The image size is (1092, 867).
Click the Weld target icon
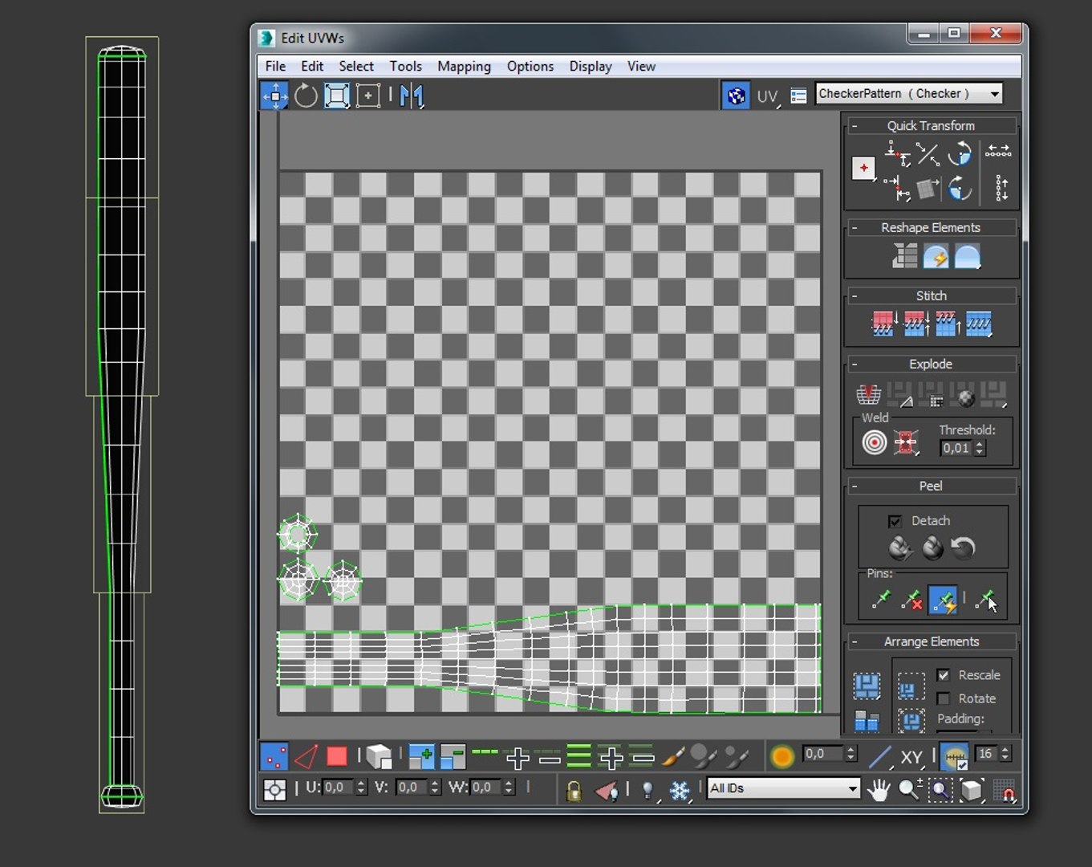tap(874, 442)
